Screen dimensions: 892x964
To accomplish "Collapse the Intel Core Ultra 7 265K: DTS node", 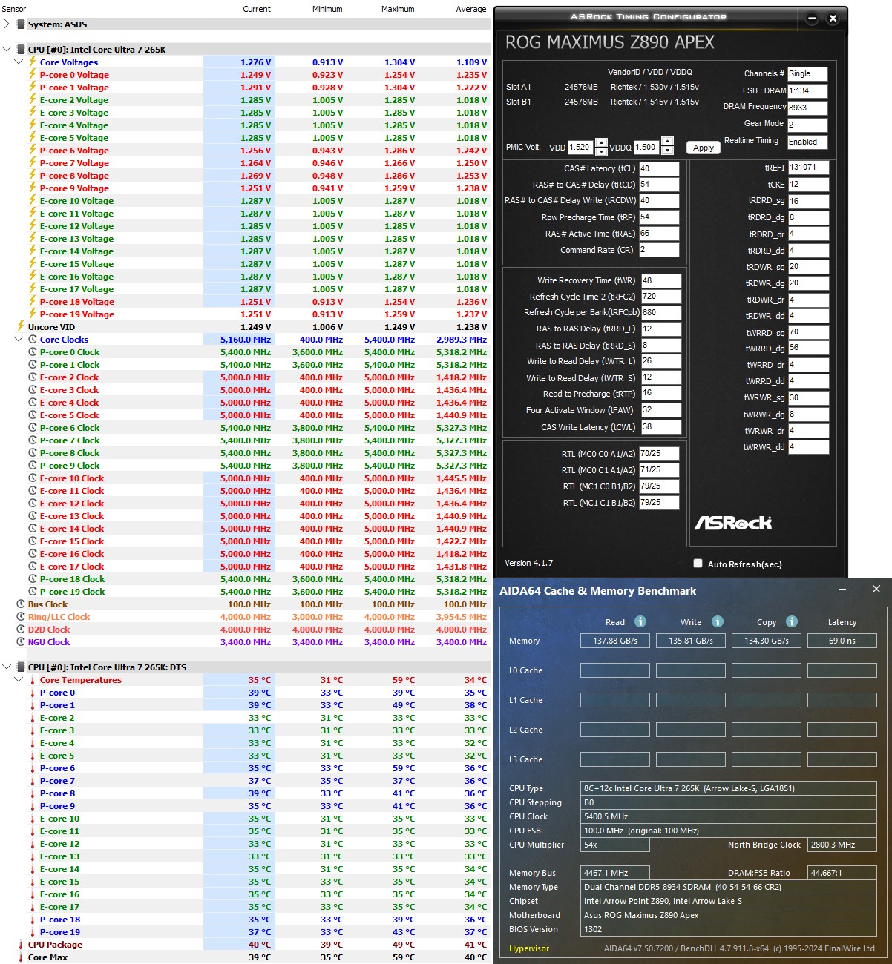I will (x=7, y=667).
